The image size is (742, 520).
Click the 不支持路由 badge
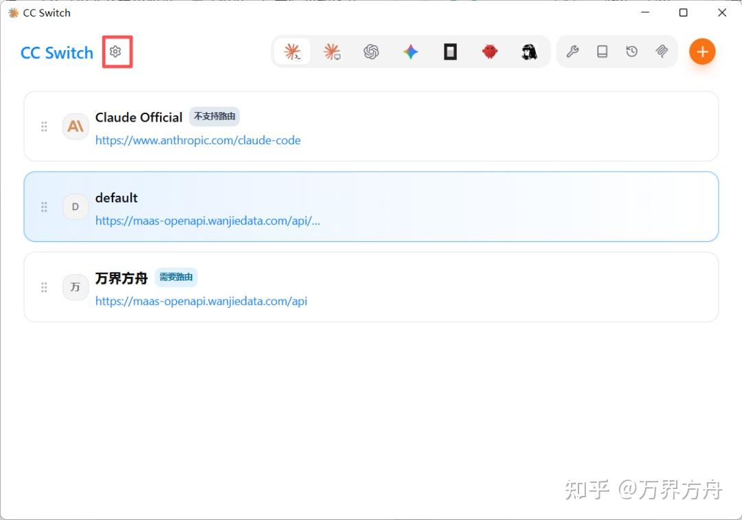[214, 116]
